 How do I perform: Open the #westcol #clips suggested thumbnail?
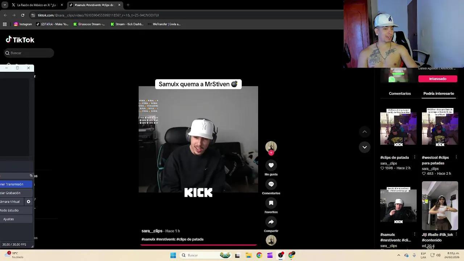440,128
